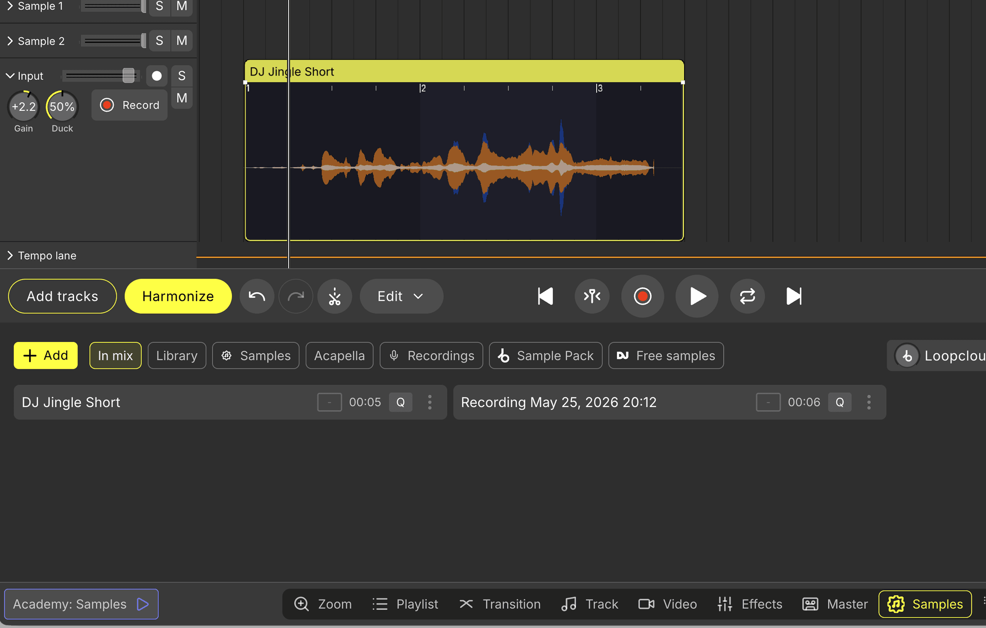986x628 pixels.
Task: Open the Acapella tab
Action: [339, 355]
